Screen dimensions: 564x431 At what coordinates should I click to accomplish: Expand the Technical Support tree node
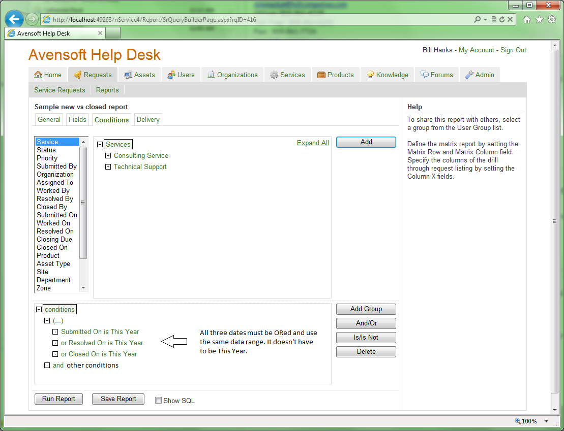click(108, 167)
